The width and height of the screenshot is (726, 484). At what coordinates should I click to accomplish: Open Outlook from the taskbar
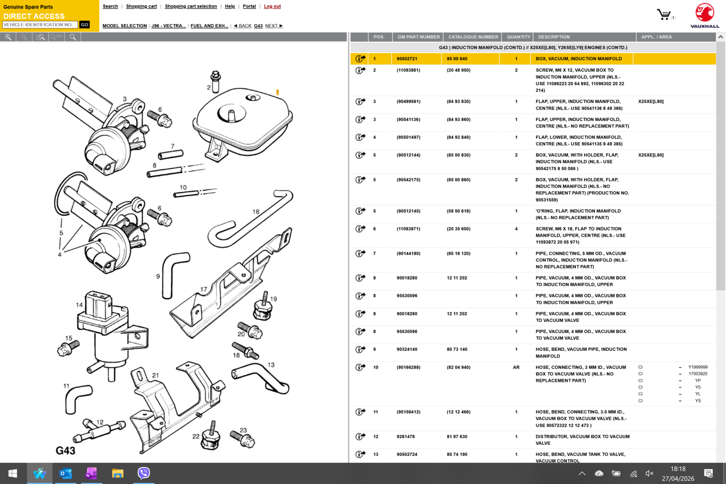coord(65,473)
